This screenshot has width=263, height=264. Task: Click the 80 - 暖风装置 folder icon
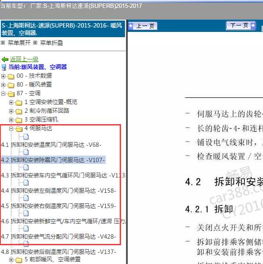point(11,85)
